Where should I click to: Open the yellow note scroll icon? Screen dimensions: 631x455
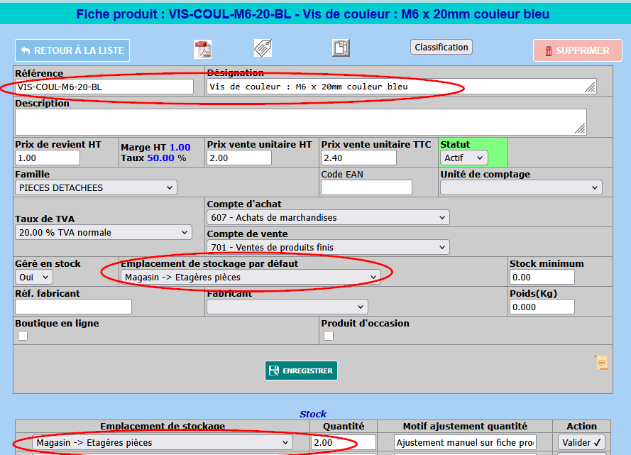pos(601,363)
